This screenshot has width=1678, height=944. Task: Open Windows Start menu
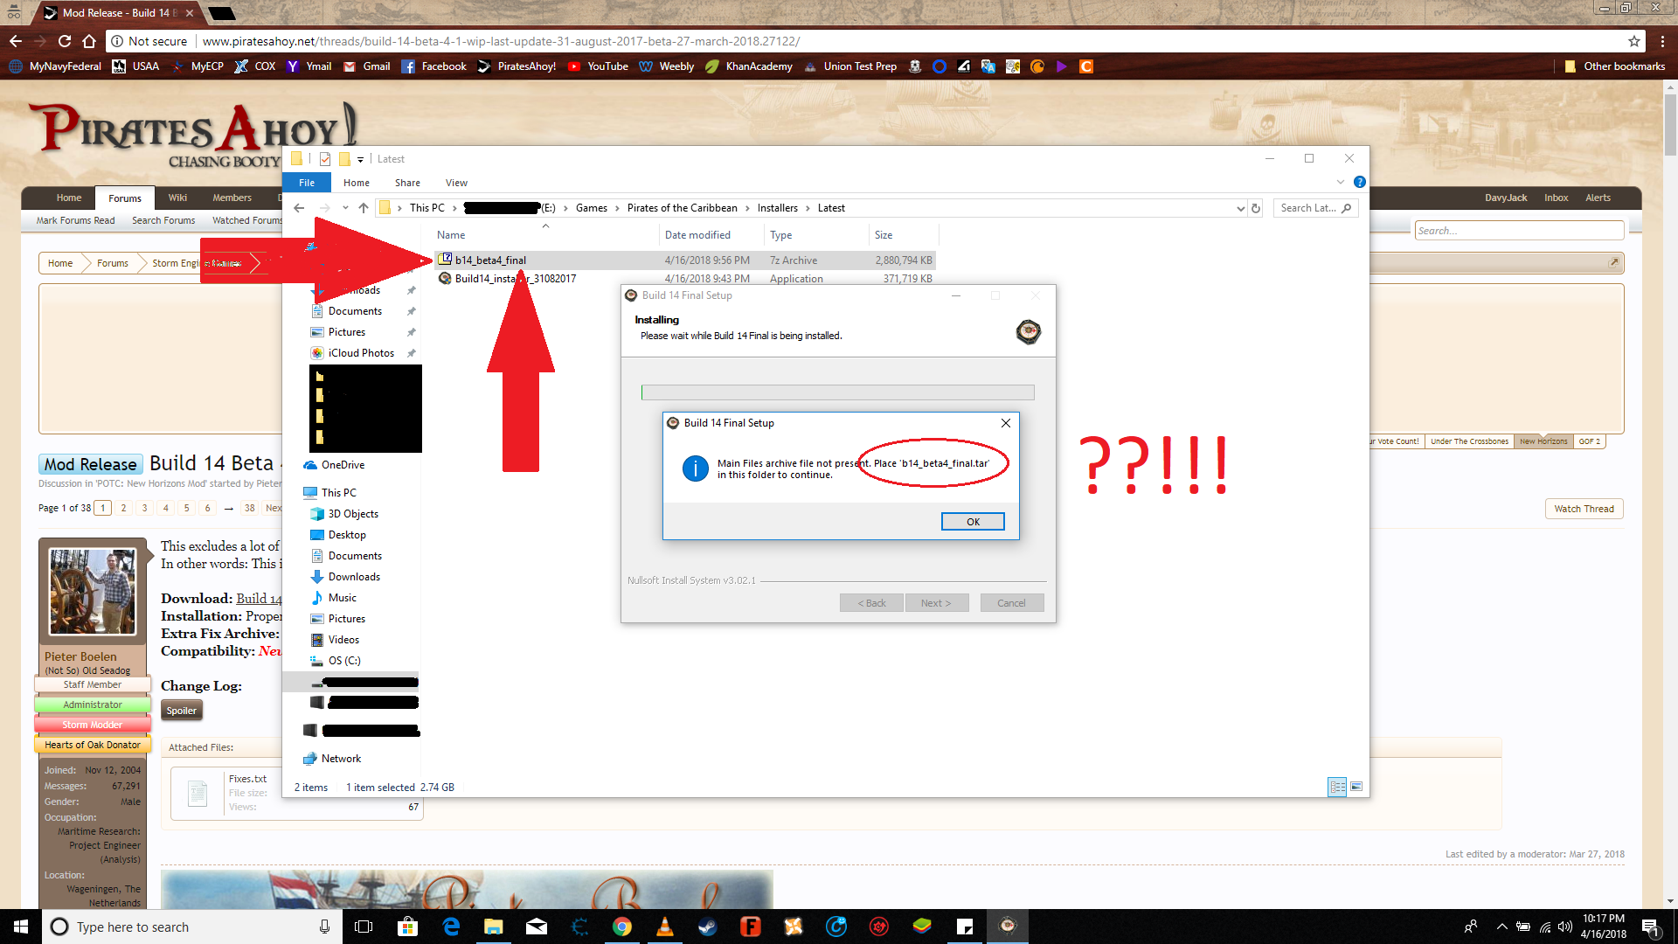[21, 927]
